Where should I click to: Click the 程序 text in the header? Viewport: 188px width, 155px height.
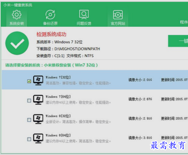tap(184, 22)
